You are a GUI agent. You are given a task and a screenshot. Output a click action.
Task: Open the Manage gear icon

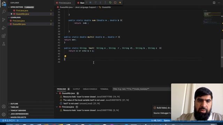coord(4,114)
